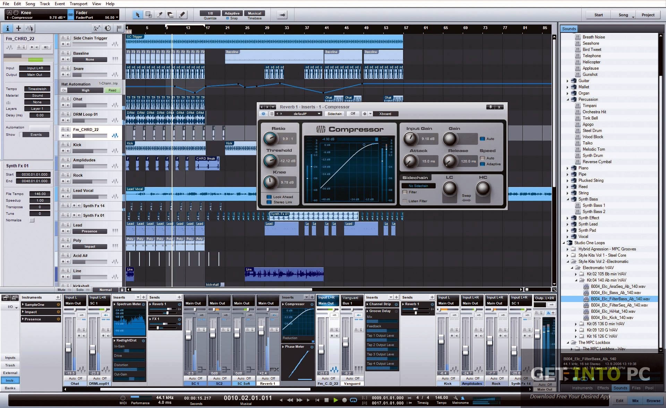Select the Musical timebar icon
The height and width of the screenshot is (408, 666).
253,13
